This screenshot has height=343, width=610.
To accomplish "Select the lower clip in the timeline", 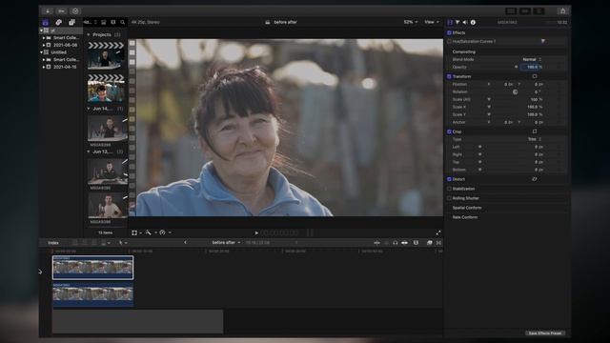I will pyautogui.click(x=93, y=294).
